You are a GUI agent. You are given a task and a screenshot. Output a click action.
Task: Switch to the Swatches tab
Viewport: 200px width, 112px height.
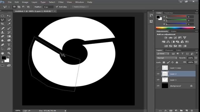[168, 13]
